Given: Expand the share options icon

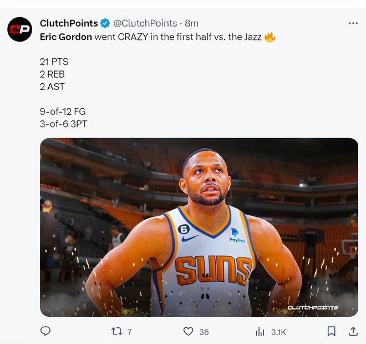Looking at the screenshot, I should pyautogui.click(x=353, y=331).
